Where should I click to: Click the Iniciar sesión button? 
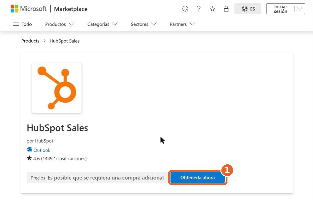(x=280, y=9)
